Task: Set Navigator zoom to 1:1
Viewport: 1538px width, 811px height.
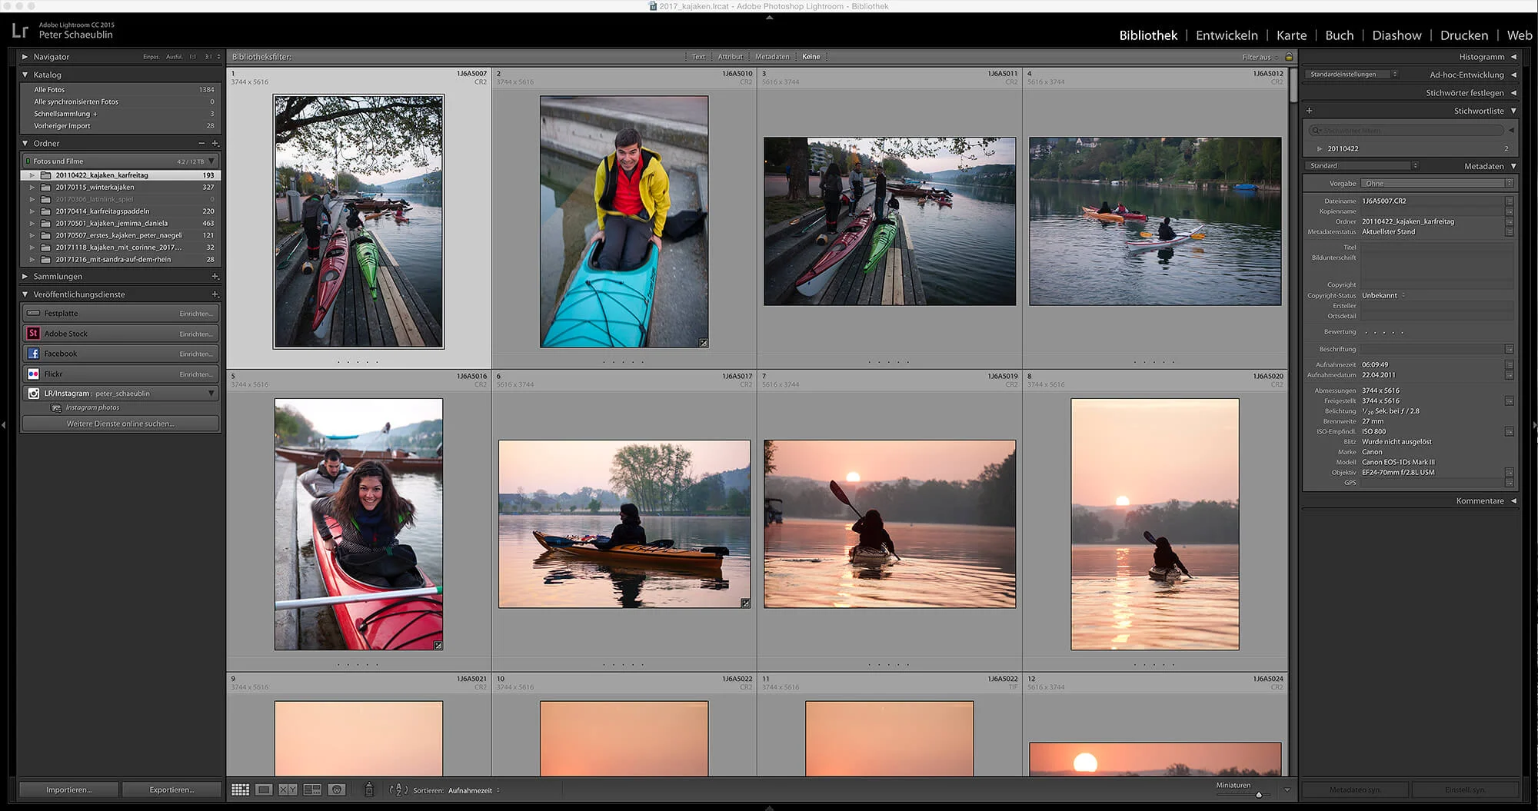Action: tap(192, 57)
